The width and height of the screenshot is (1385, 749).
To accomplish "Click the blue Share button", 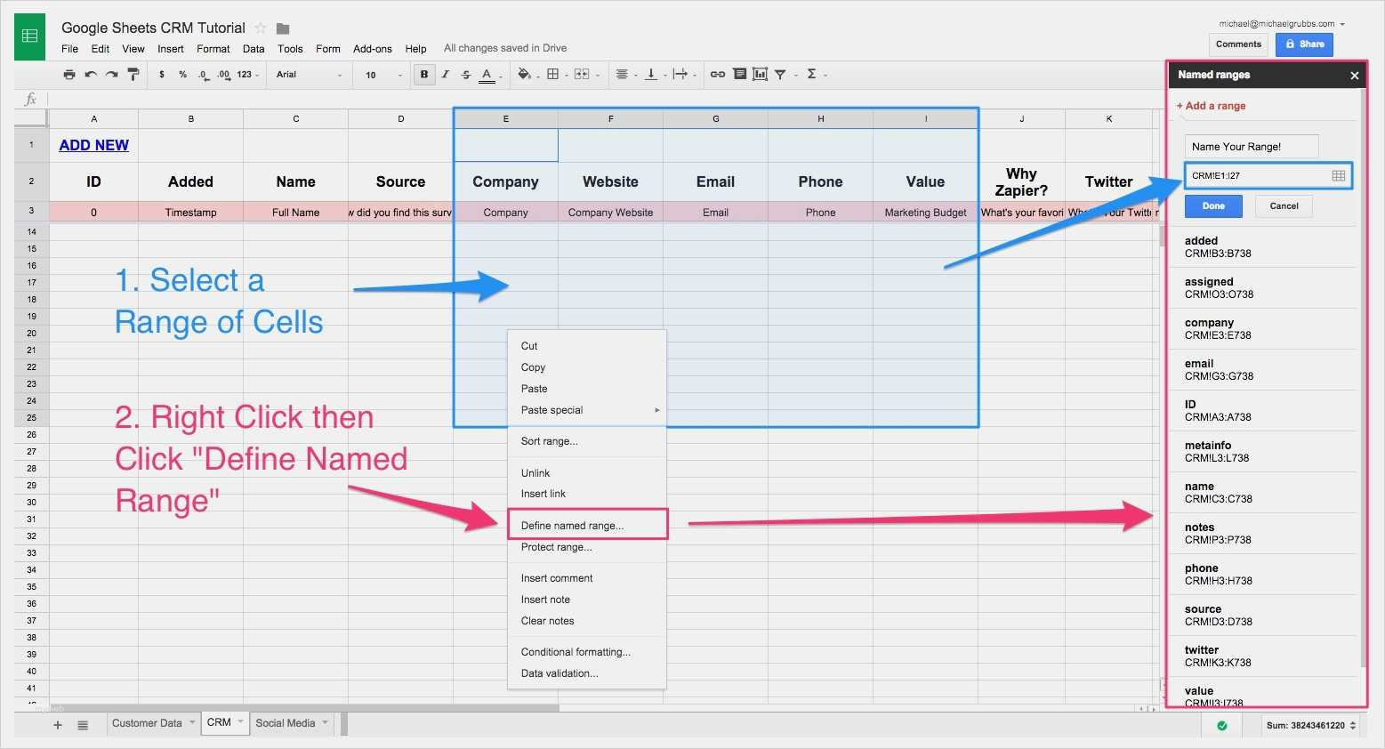I will (x=1304, y=44).
